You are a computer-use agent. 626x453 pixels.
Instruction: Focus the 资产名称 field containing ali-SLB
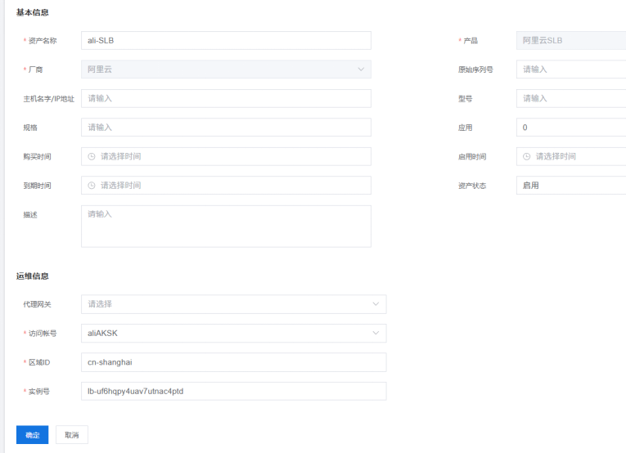[226, 40]
